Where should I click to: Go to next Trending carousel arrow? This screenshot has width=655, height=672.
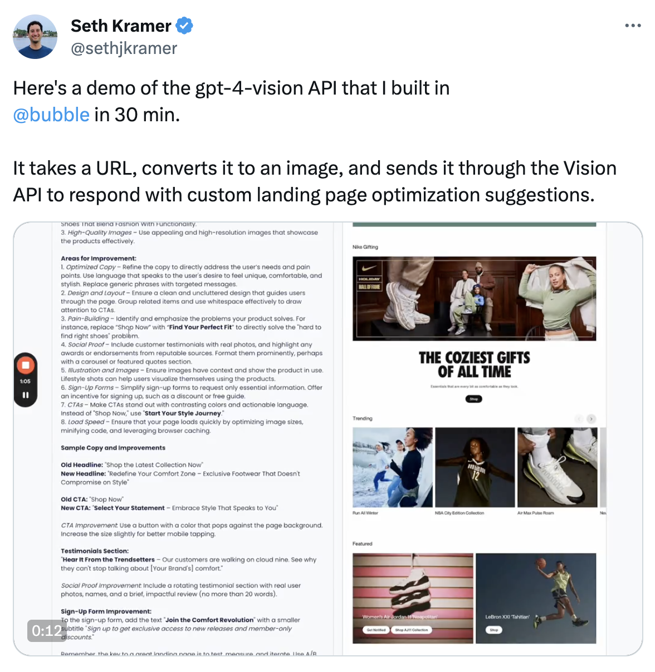pyautogui.click(x=591, y=418)
